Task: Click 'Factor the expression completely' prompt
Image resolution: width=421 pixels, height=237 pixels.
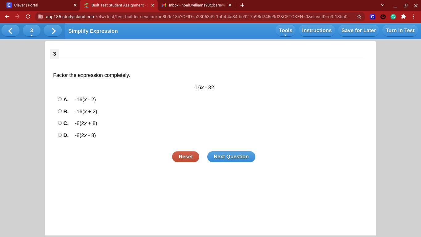Action: pos(92,75)
